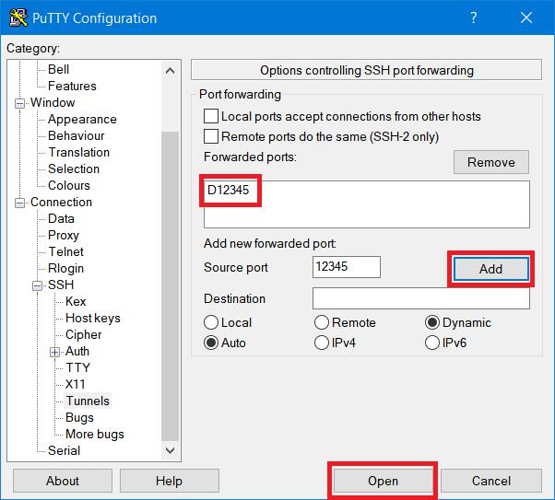Open the Proxy category
Viewport: 555px width, 500px height.
tap(64, 235)
